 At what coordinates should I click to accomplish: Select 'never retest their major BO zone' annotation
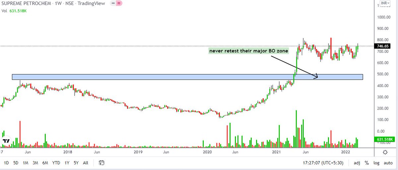[249, 51]
